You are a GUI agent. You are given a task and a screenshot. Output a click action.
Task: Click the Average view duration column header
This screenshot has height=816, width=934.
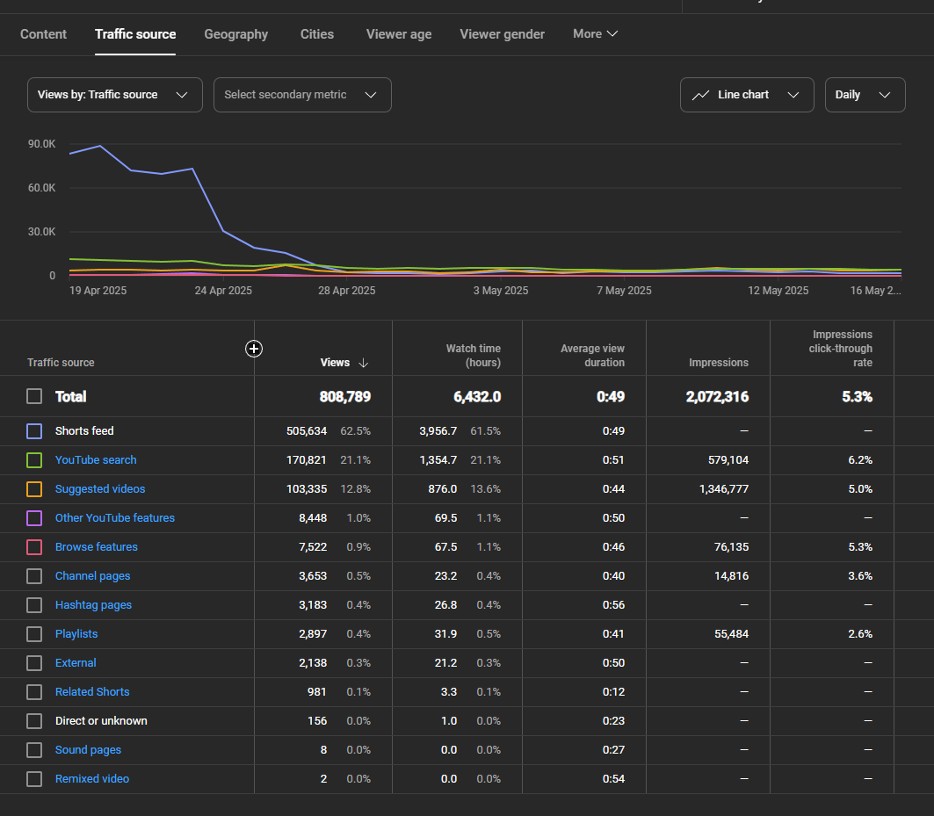[x=592, y=356]
